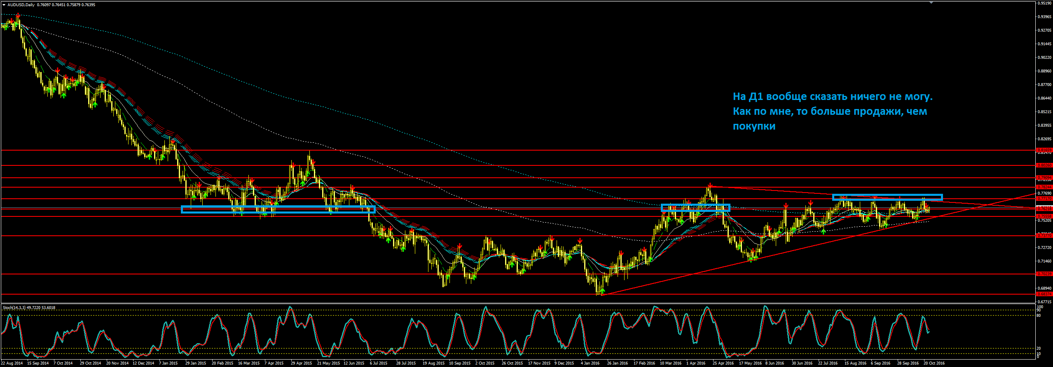This screenshot has height=367, width=1053.
Task: Click the 2 Oct 2015 date label
Action: pos(485,363)
